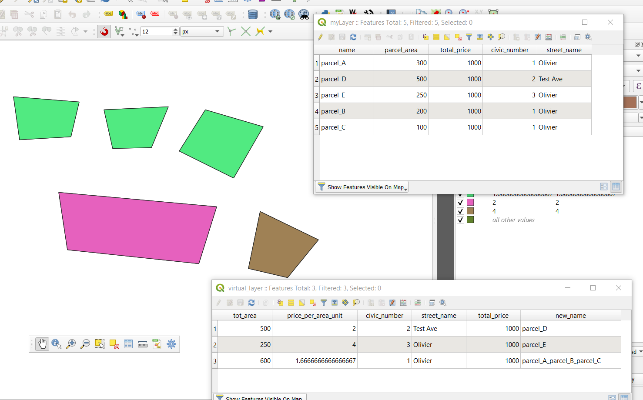This screenshot has height=400, width=643.
Task: Uncheck the 'all other values' checkbox
Action: [x=460, y=220]
